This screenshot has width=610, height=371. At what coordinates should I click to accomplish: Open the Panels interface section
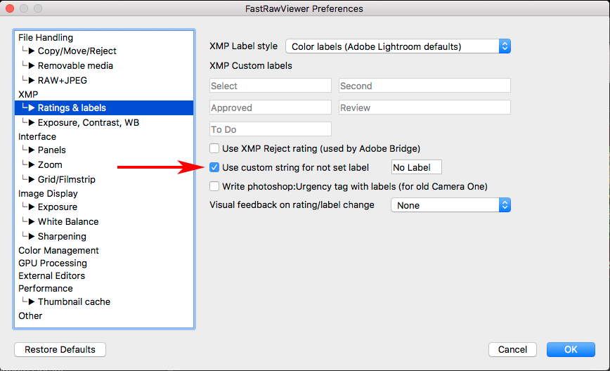click(51, 150)
